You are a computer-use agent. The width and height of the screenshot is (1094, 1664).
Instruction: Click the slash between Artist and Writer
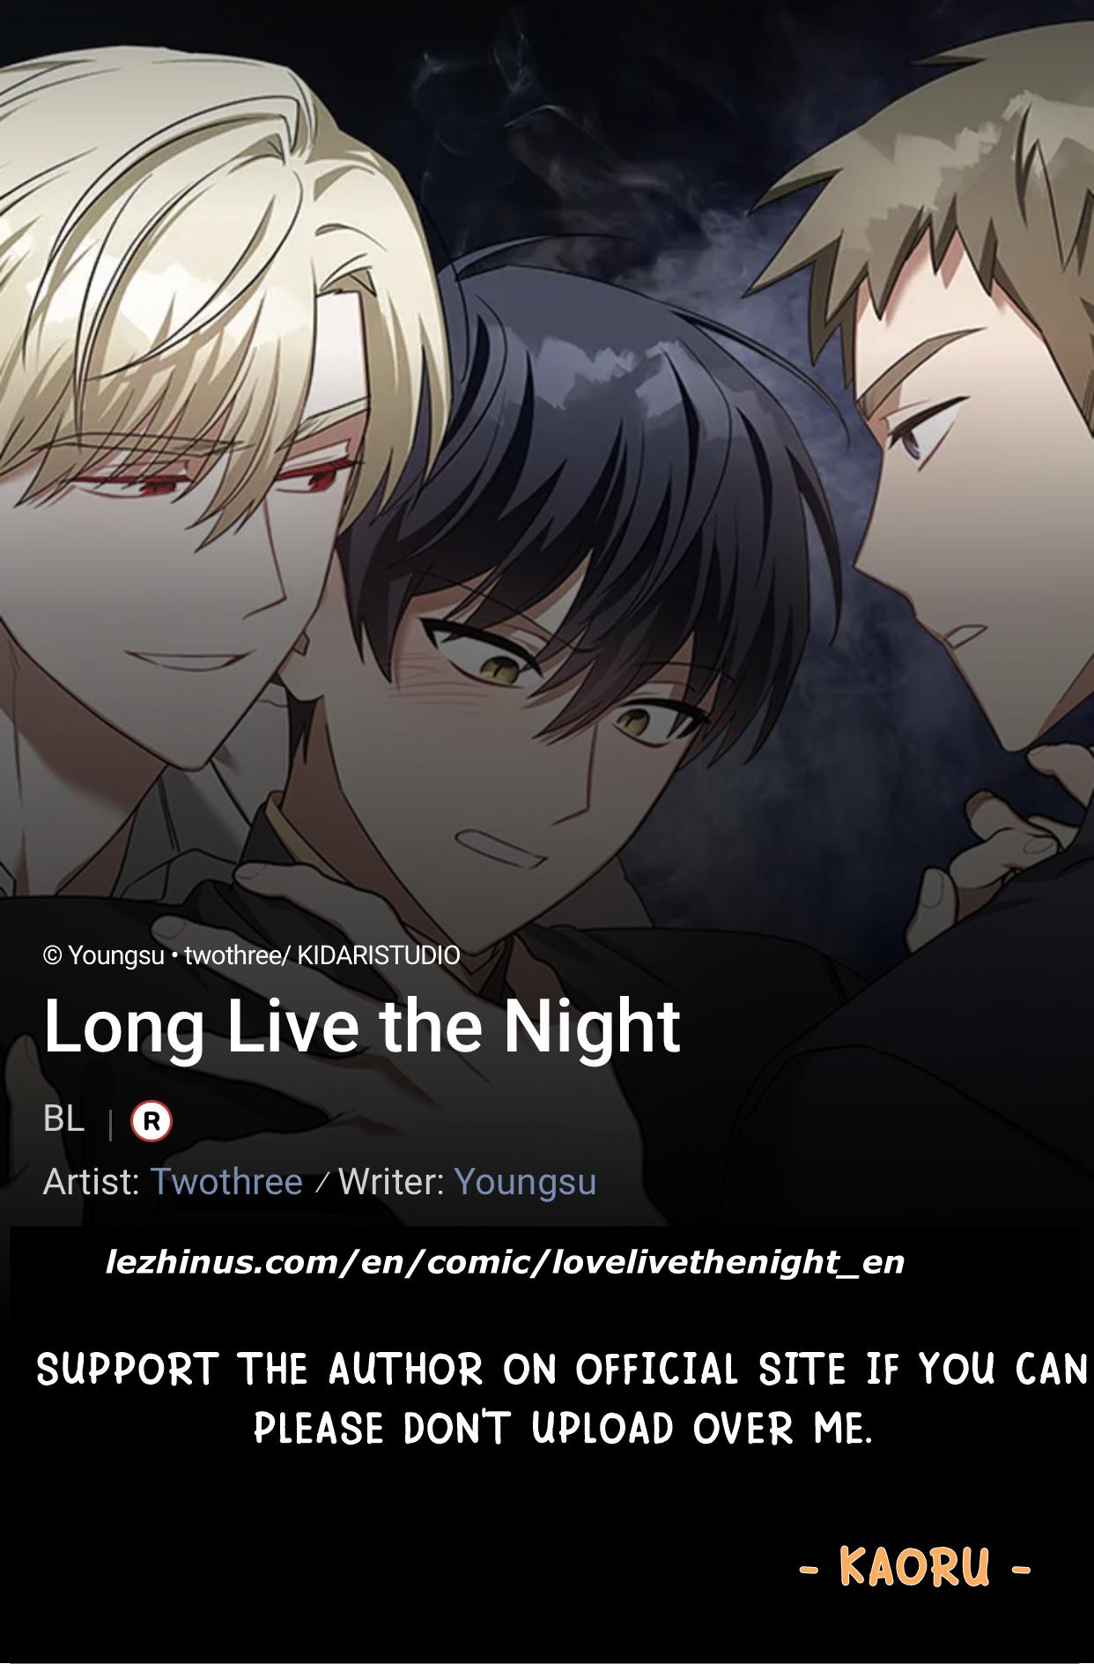point(322,1183)
